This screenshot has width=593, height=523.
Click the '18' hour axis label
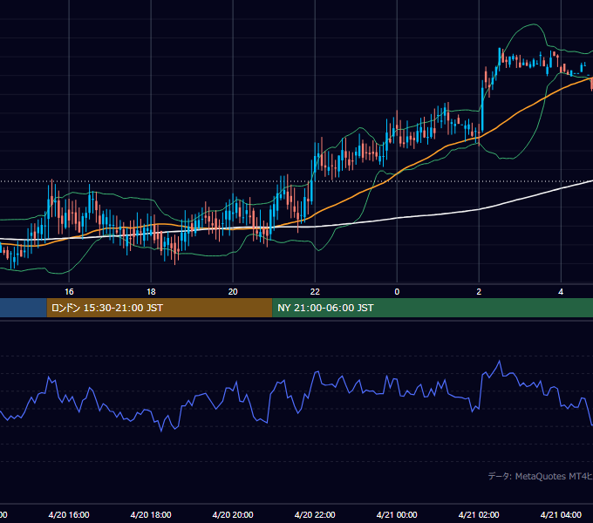pyautogui.click(x=151, y=292)
